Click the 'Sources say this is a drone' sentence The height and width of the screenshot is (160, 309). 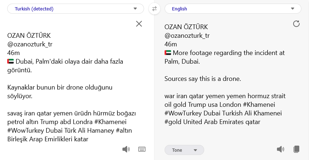(202, 79)
